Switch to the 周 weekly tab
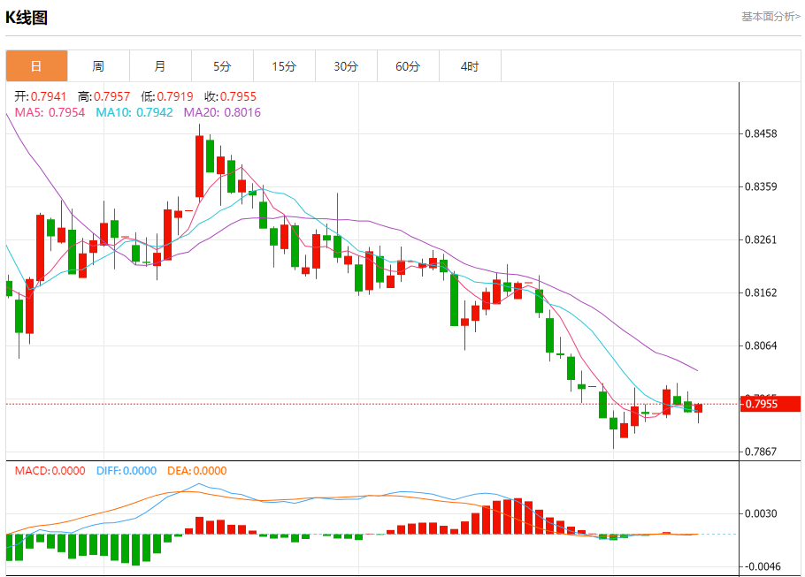The image size is (805, 577). pos(98,66)
